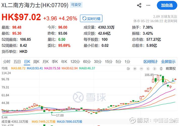This screenshot has width=184, height=126.
Task: Click volume MA5:7449.21万股 label
Action: [44, 121]
